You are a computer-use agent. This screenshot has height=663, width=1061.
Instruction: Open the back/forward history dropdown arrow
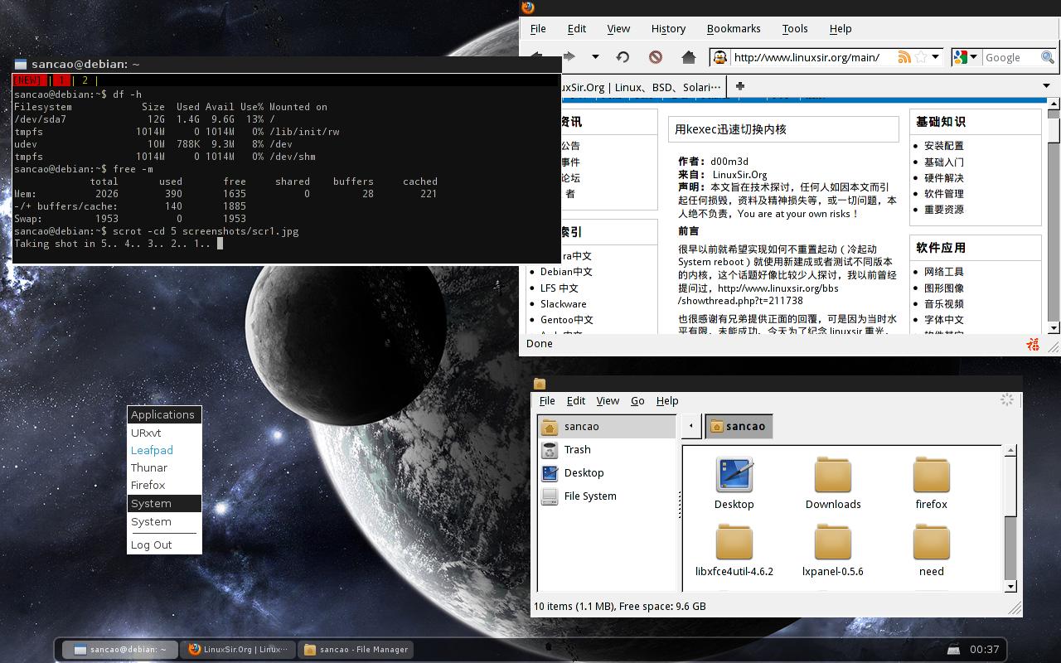point(595,57)
